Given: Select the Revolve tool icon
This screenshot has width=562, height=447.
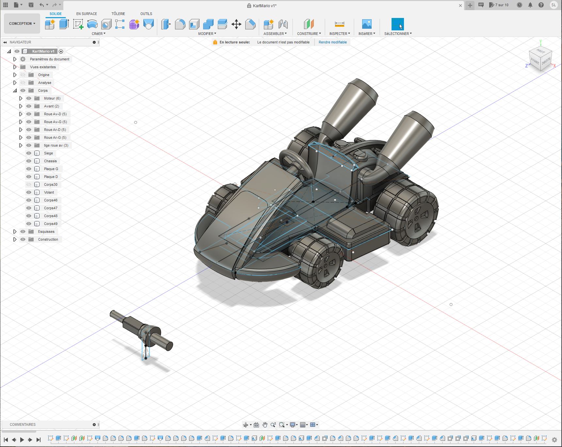Looking at the screenshot, I should point(92,24).
